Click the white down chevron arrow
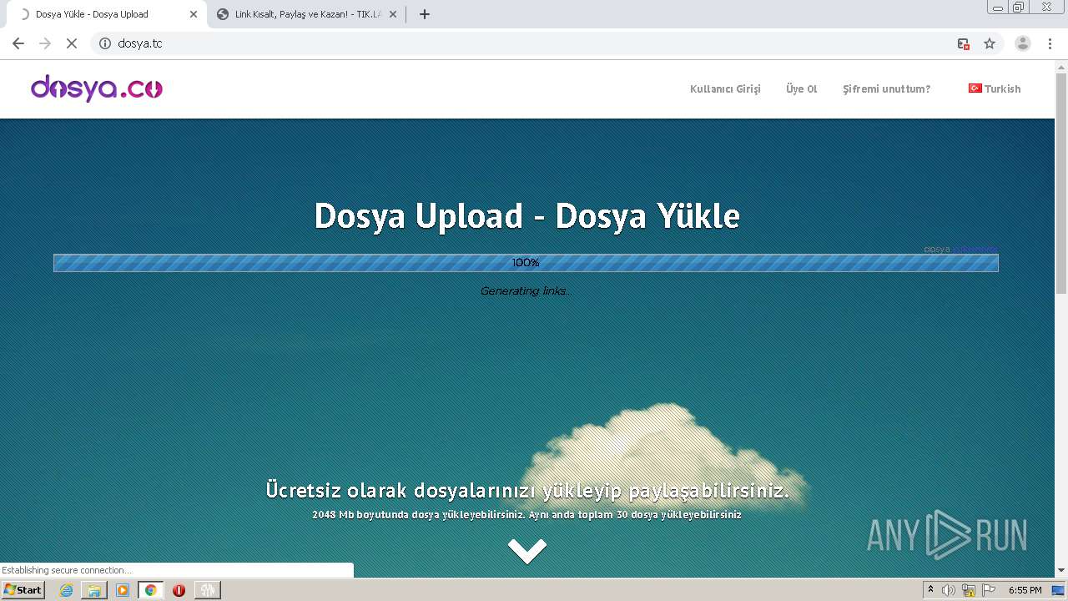This screenshot has height=601, width=1068. [527, 551]
